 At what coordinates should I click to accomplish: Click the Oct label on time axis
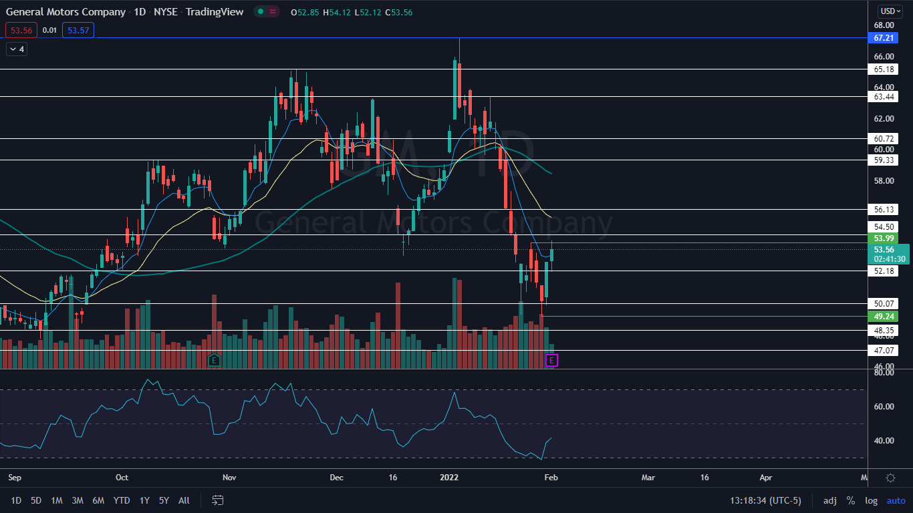122,478
